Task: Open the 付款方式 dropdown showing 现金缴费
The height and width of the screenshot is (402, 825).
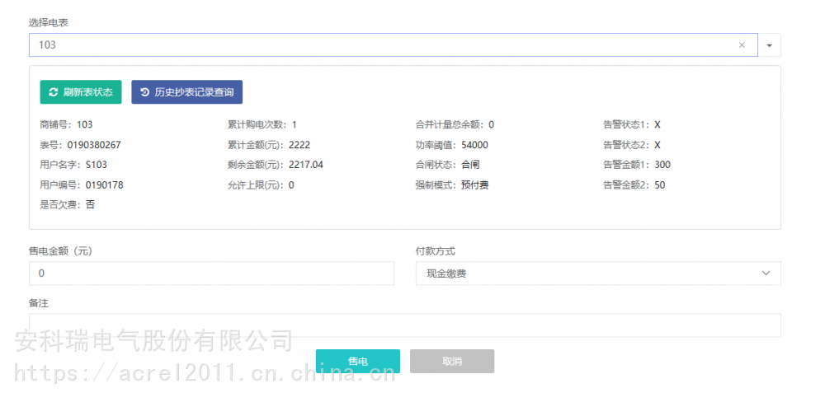Action: (597, 273)
